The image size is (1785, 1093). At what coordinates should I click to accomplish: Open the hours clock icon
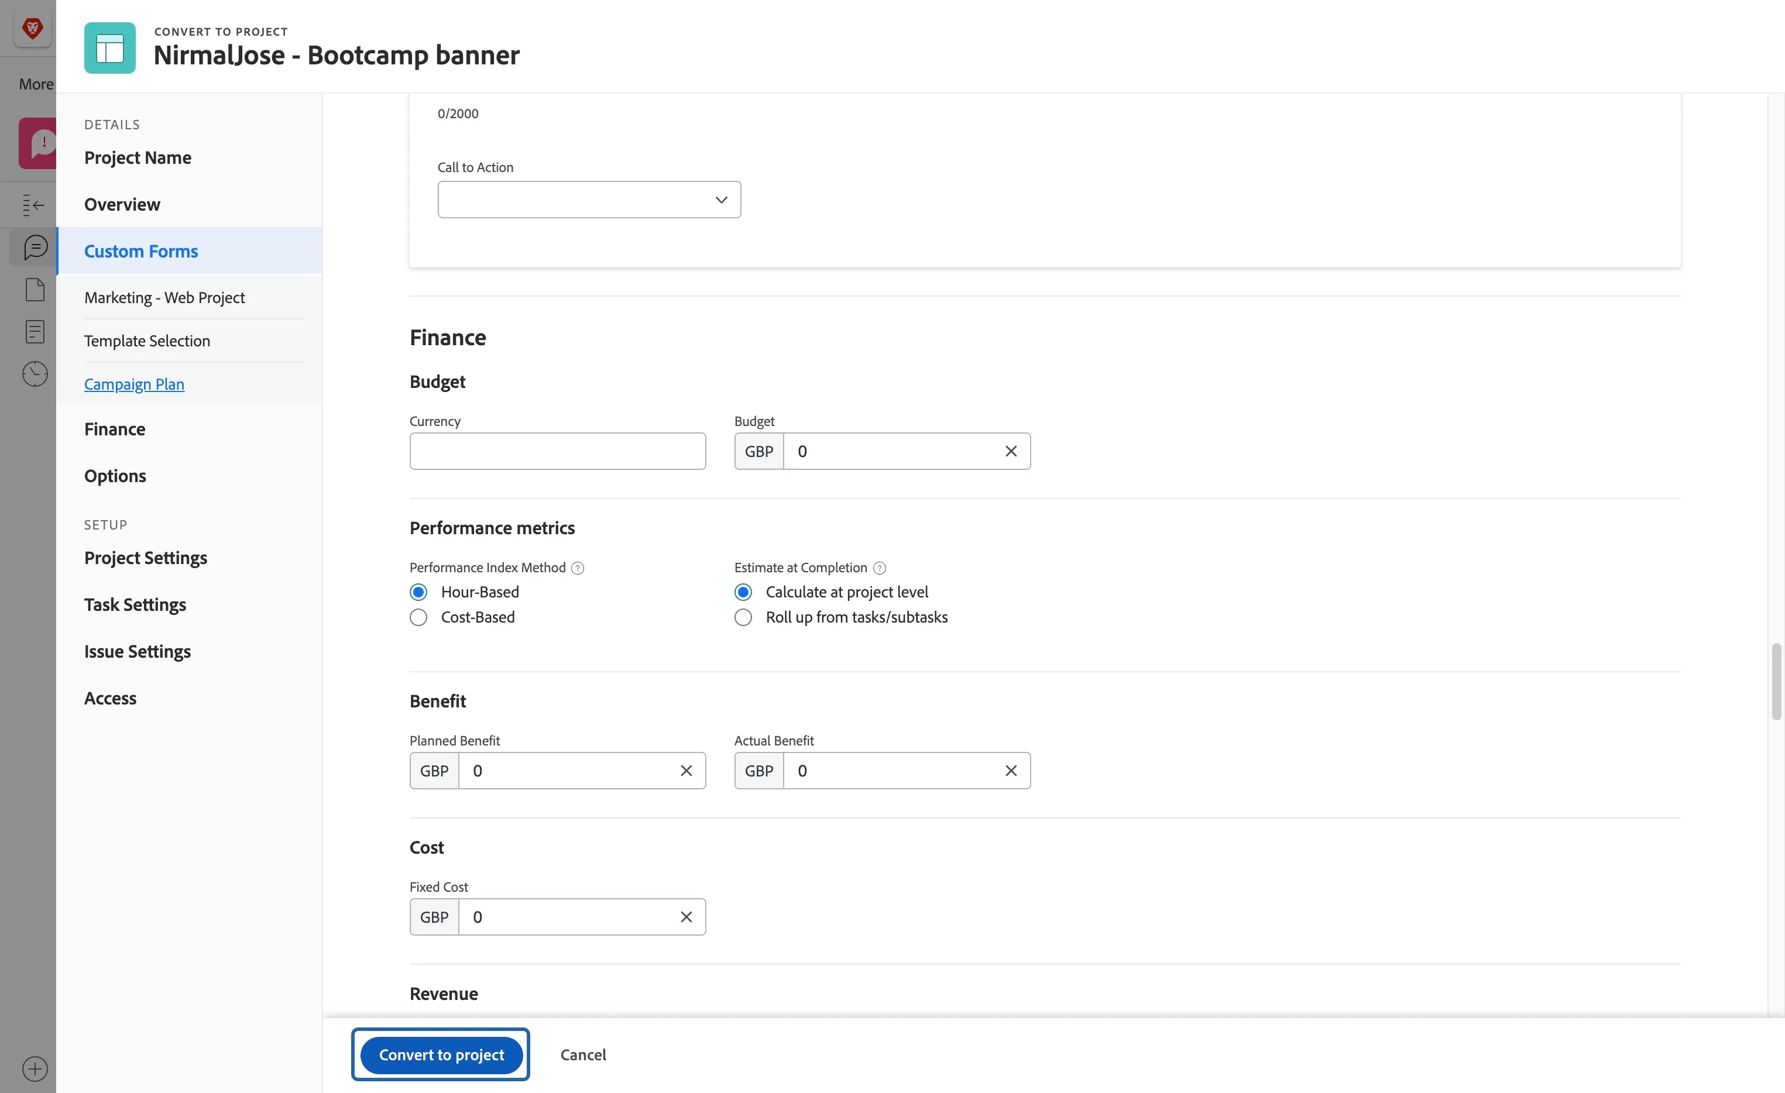pos(35,374)
